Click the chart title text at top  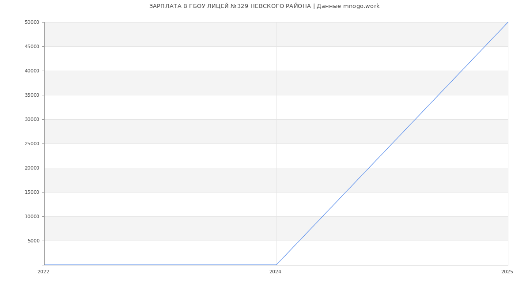point(264,6)
